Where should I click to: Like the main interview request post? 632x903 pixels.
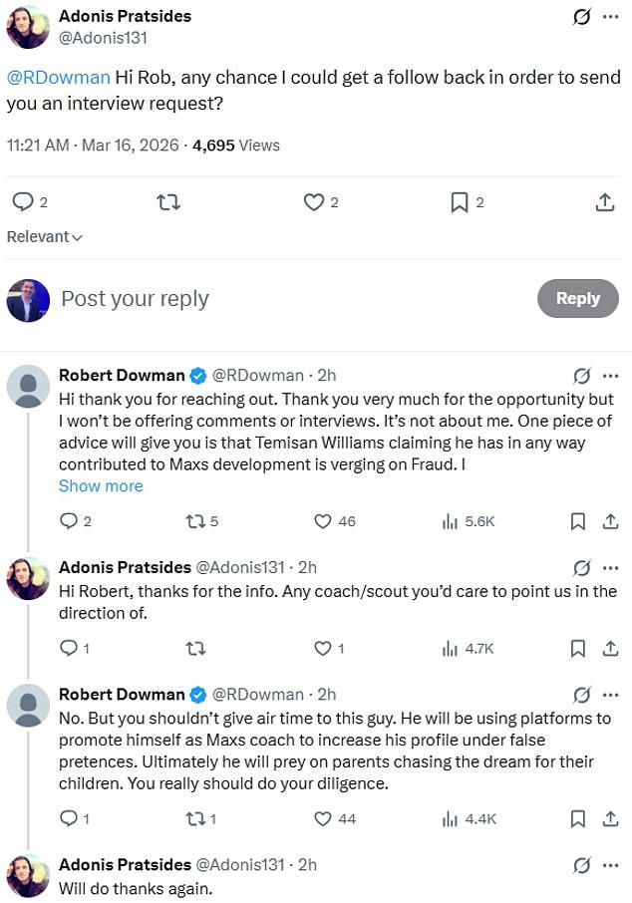(x=314, y=202)
